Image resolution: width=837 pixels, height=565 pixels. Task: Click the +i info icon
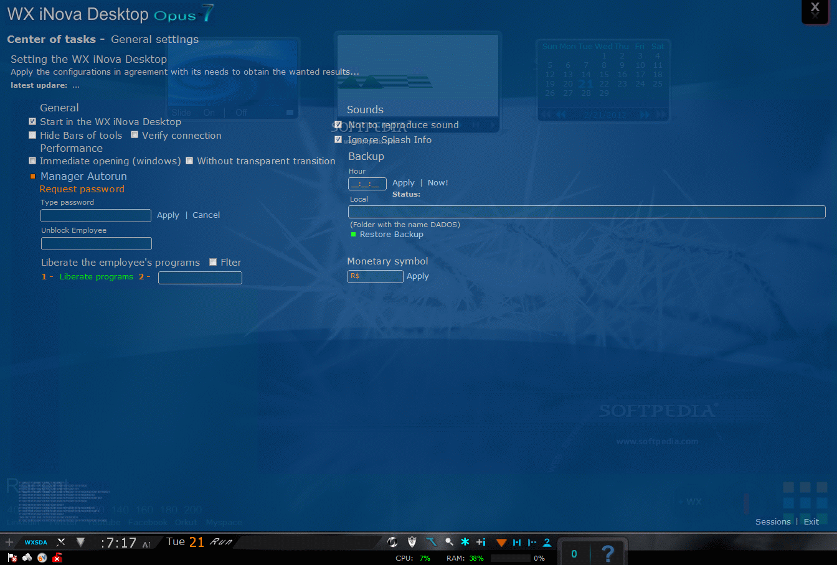[x=481, y=542]
